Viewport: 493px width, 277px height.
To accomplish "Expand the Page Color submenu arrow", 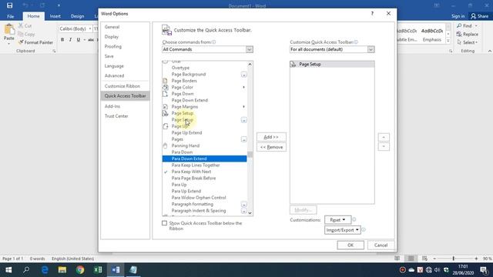I will pyautogui.click(x=243, y=87).
